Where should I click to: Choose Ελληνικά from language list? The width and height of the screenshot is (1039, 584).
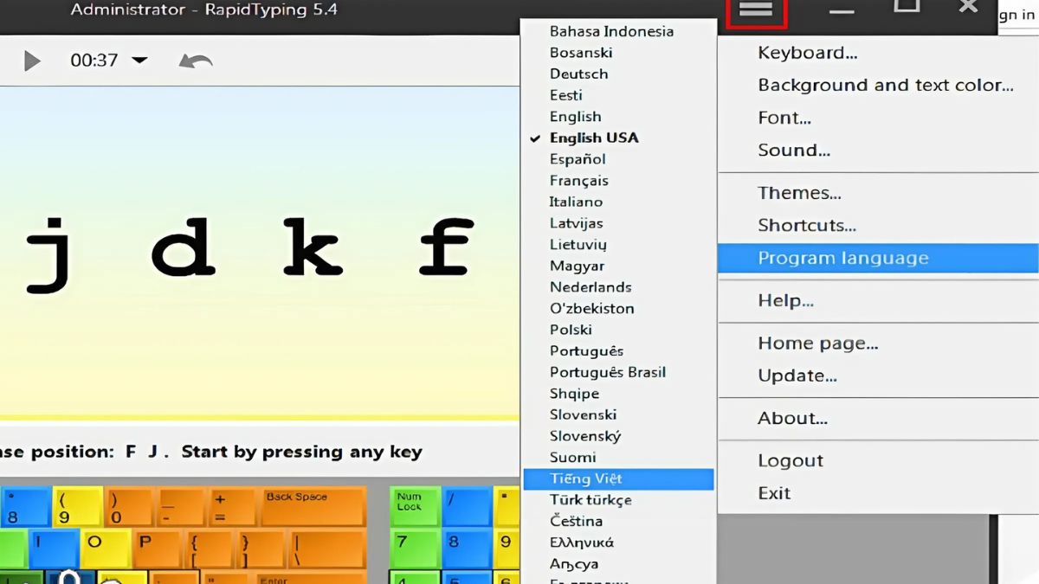[582, 542]
